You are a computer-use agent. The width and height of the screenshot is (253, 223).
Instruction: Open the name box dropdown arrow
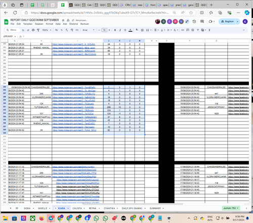[x=15, y=36]
